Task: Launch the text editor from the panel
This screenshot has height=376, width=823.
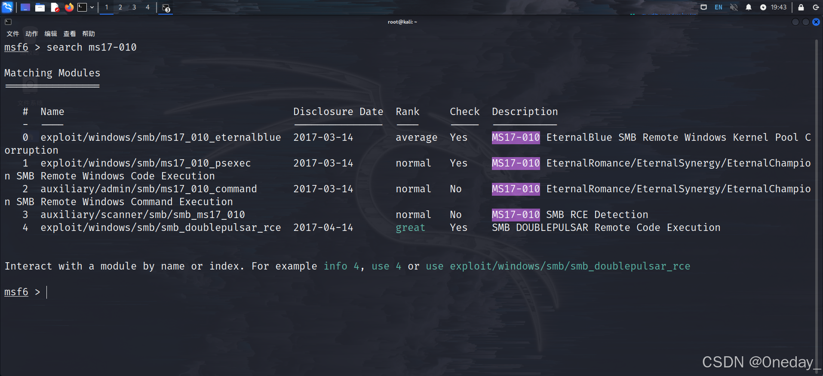Action: click(x=55, y=7)
